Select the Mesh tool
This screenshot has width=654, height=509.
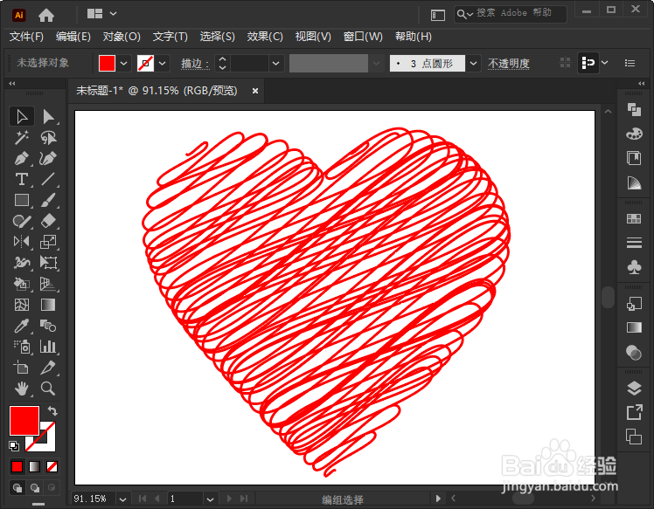click(x=22, y=305)
